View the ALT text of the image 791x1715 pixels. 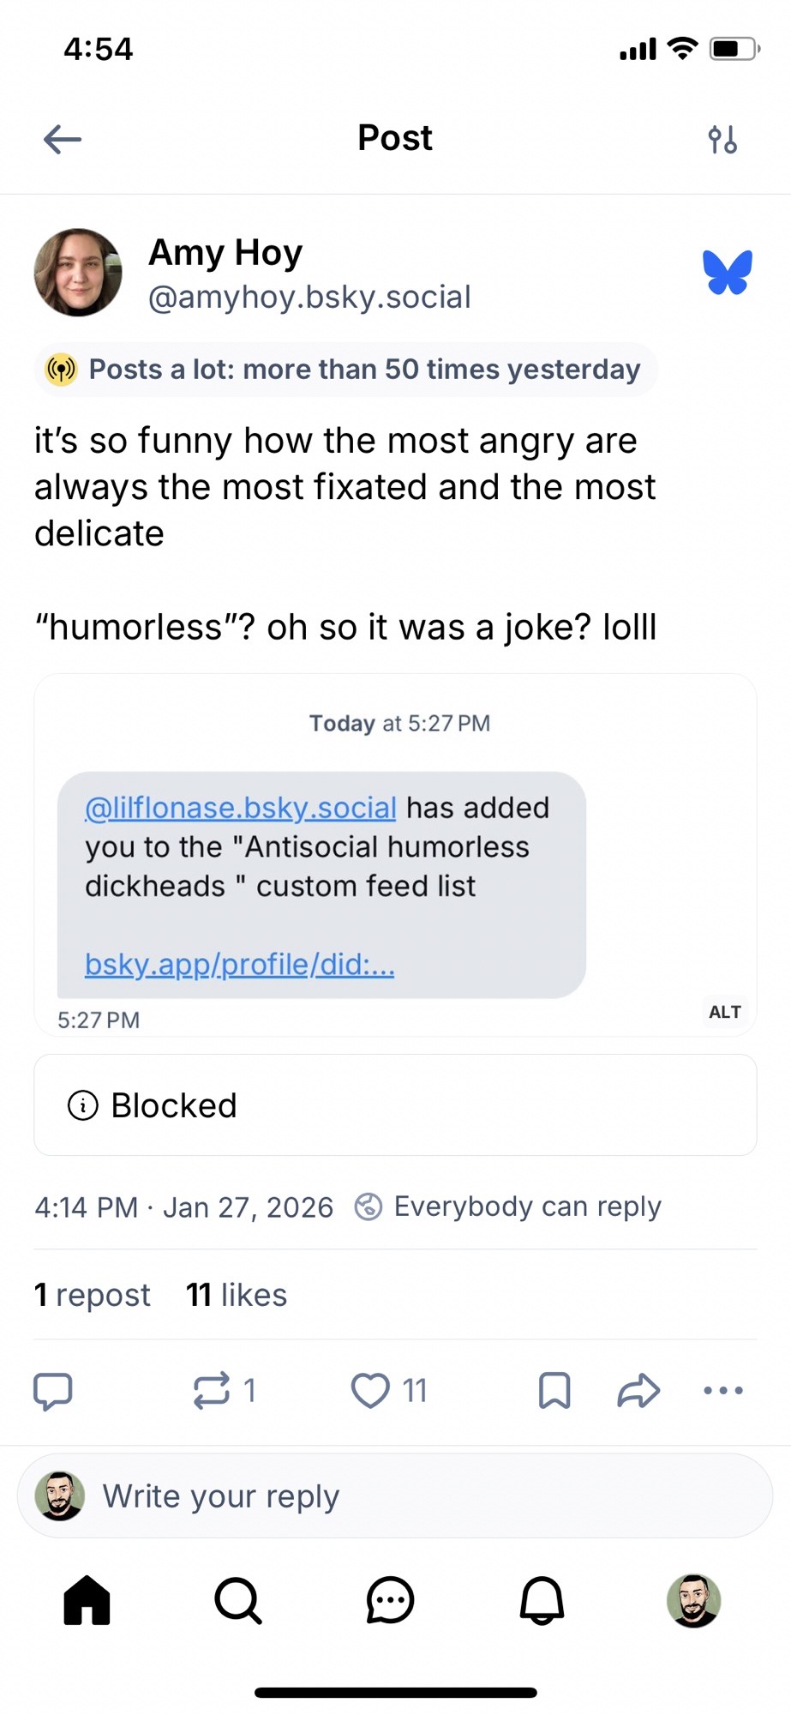pyautogui.click(x=724, y=1012)
